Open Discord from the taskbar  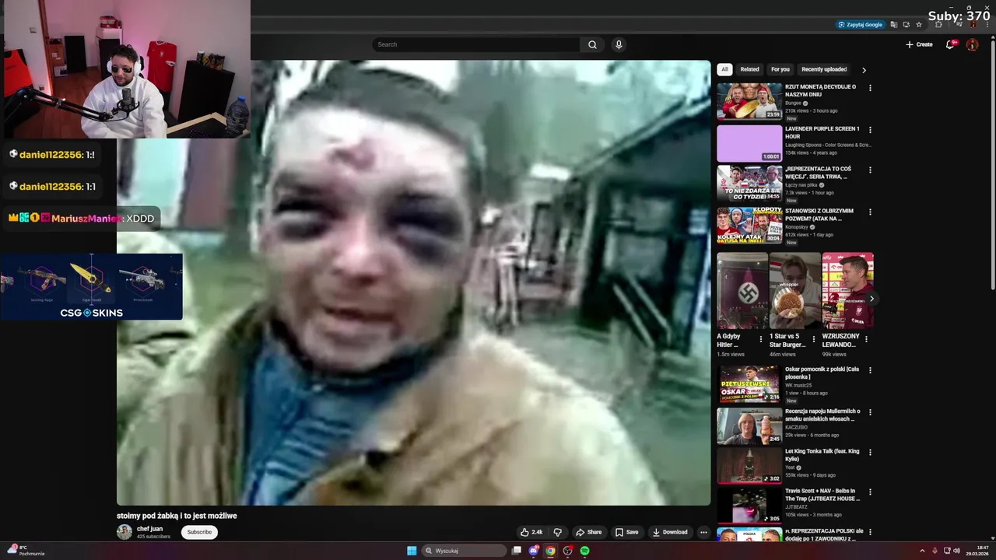(534, 551)
